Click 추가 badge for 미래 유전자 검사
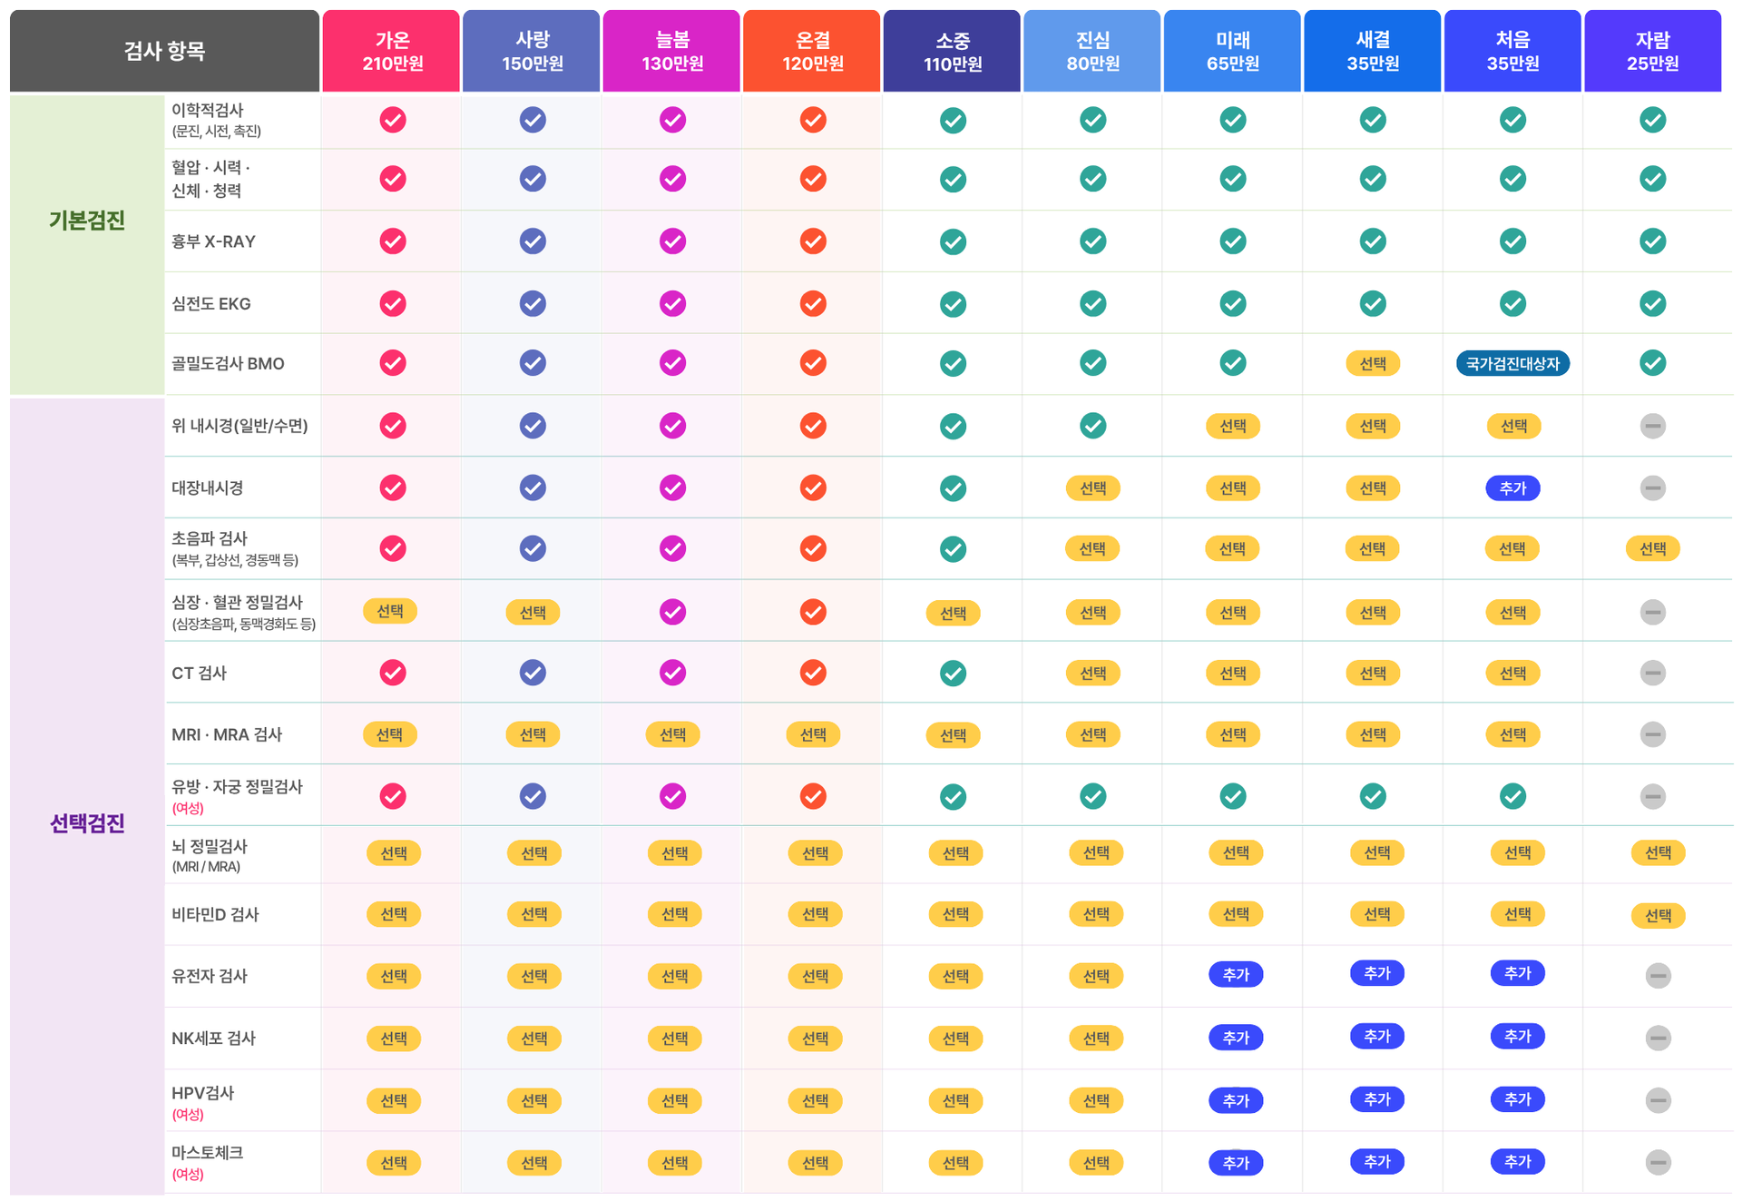This screenshot has height=1201, width=1742. tap(1236, 975)
